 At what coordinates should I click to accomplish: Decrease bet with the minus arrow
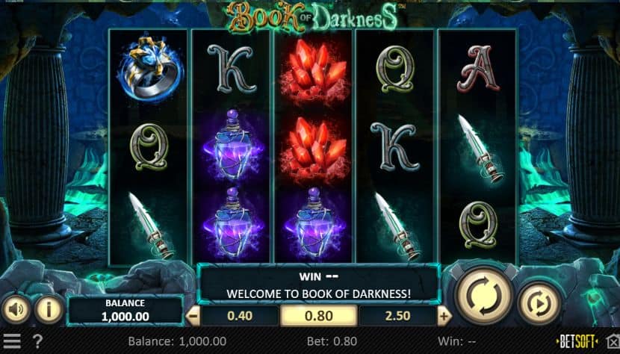(x=193, y=316)
